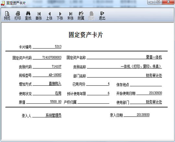
Task: Go to previous card using 上张
Action: pyautogui.click(x=49, y=16)
